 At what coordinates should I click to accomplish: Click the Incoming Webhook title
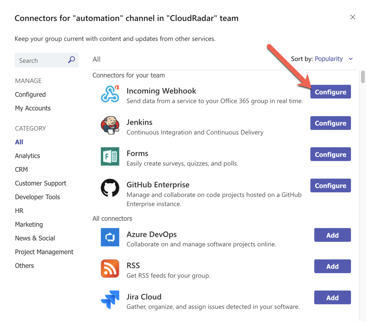tap(161, 91)
